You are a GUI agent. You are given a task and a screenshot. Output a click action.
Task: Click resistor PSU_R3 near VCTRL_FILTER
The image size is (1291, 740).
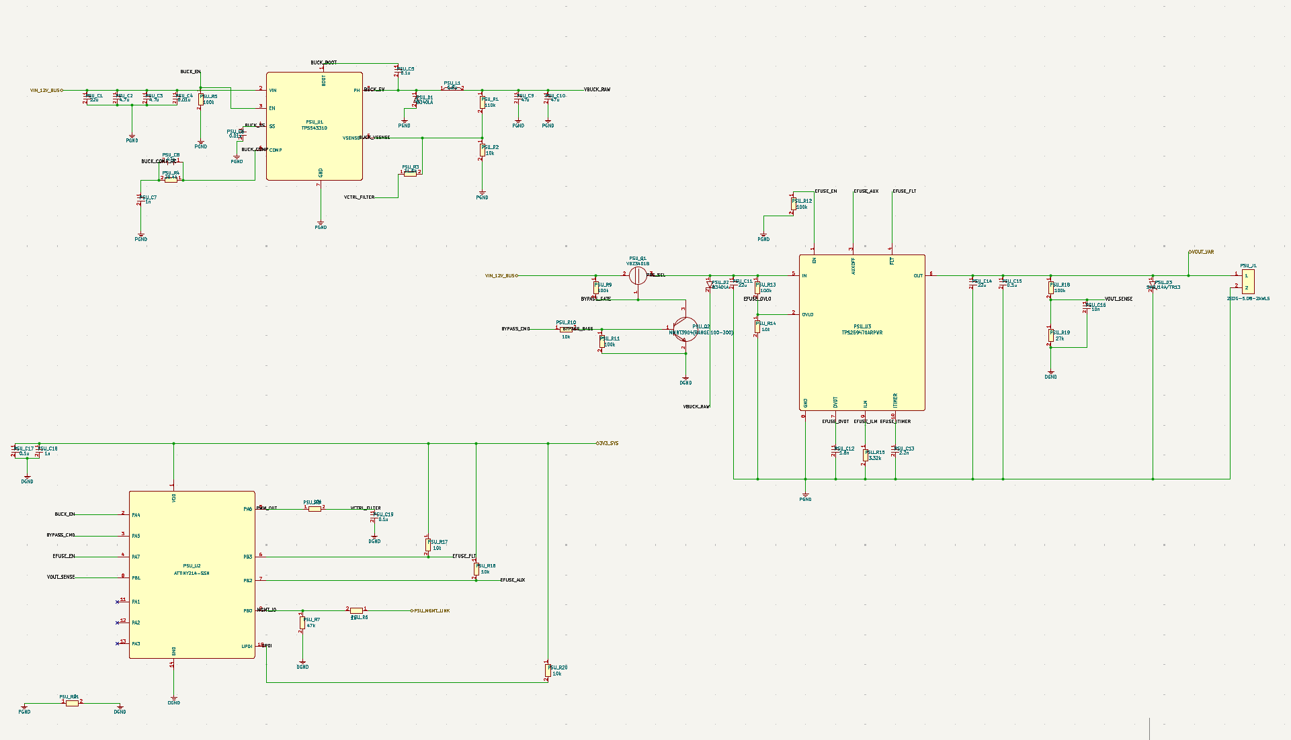point(410,173)
